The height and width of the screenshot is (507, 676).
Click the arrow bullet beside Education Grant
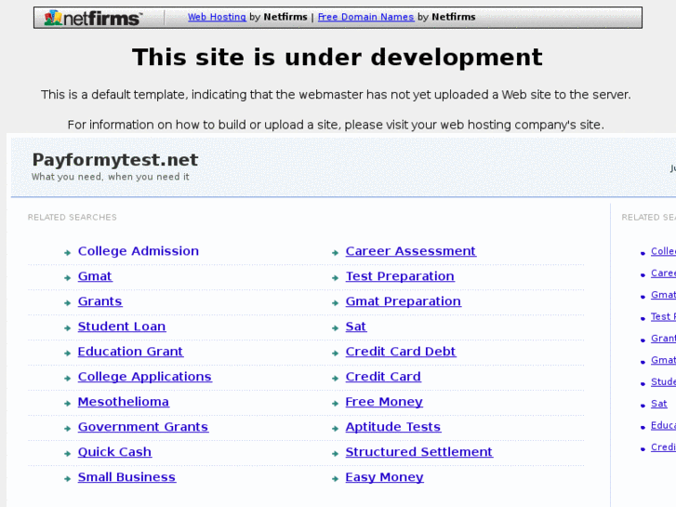(x=67, y=353)
